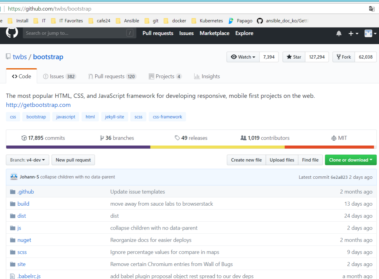Viewport: 379px width, 279px height.
Task: Open ansible_doc_ko GitHub bookmark
Action: click(x=282, y=21)
